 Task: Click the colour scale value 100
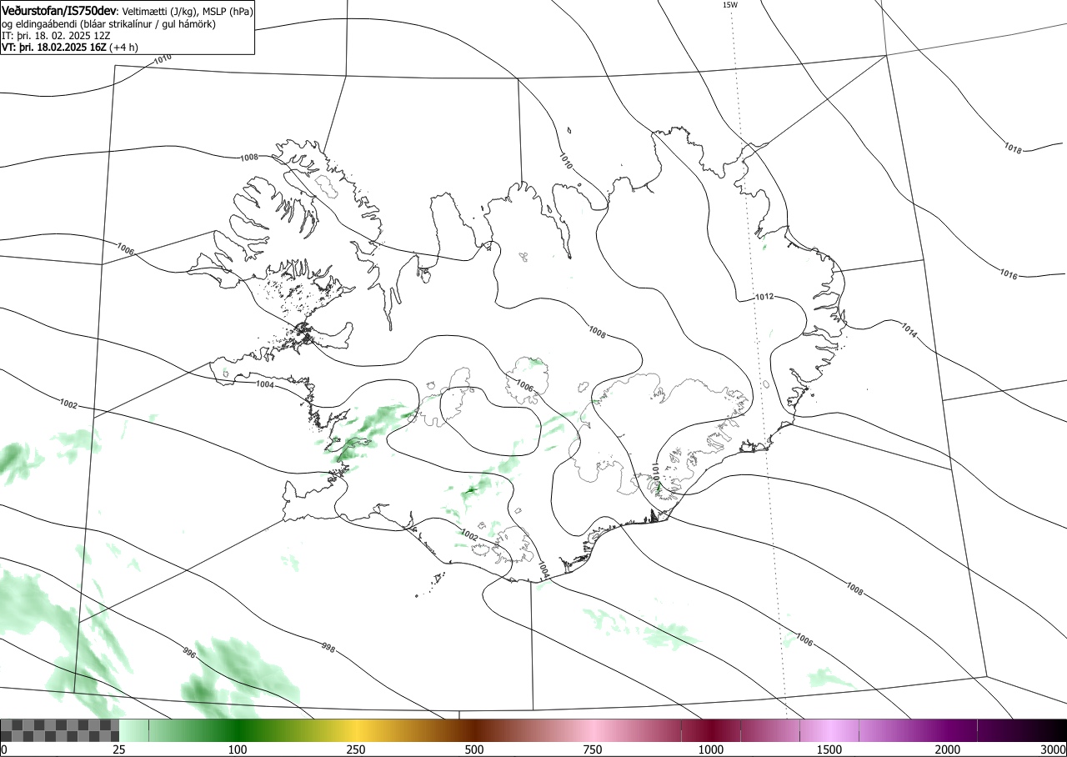point(238,749)
